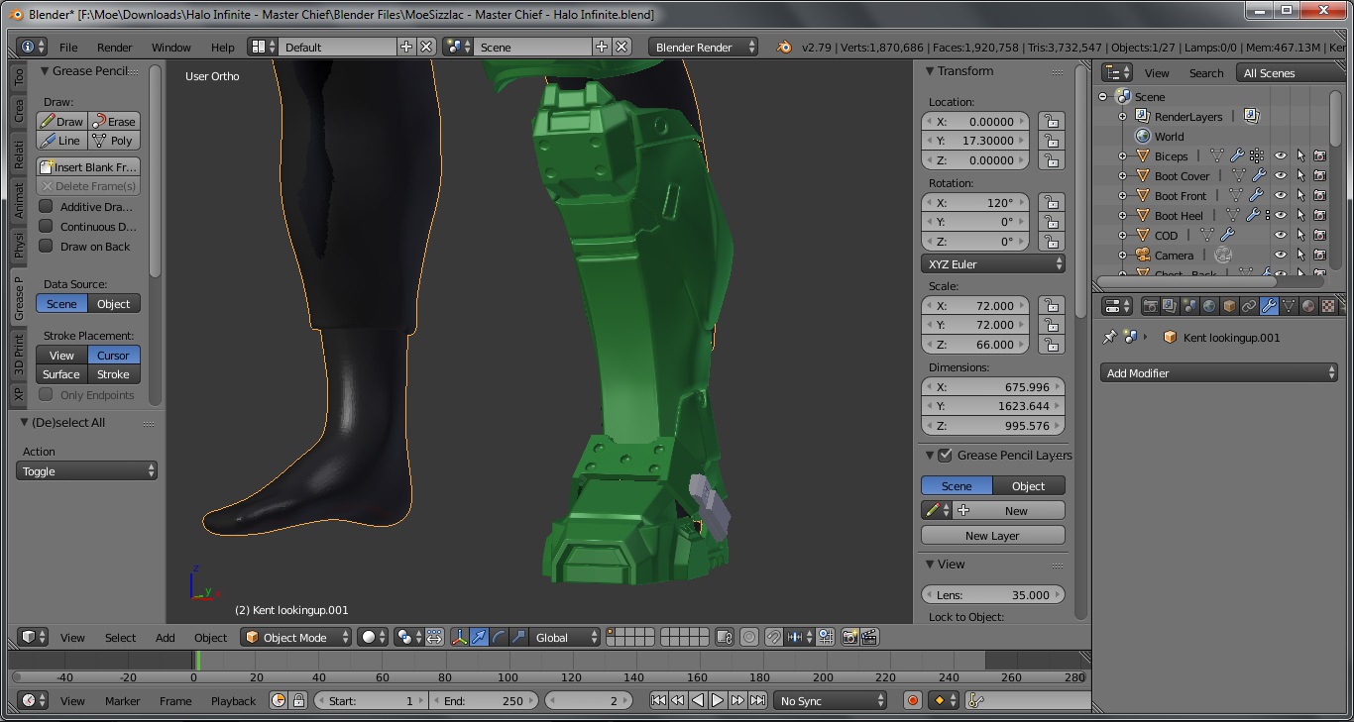Open the Mesh Data properties tab (triangle icon)
This screenshot has width=1354, height=722.
1289,306
